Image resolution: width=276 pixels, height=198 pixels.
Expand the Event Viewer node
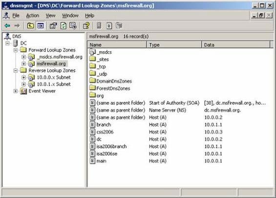(16, 91)
